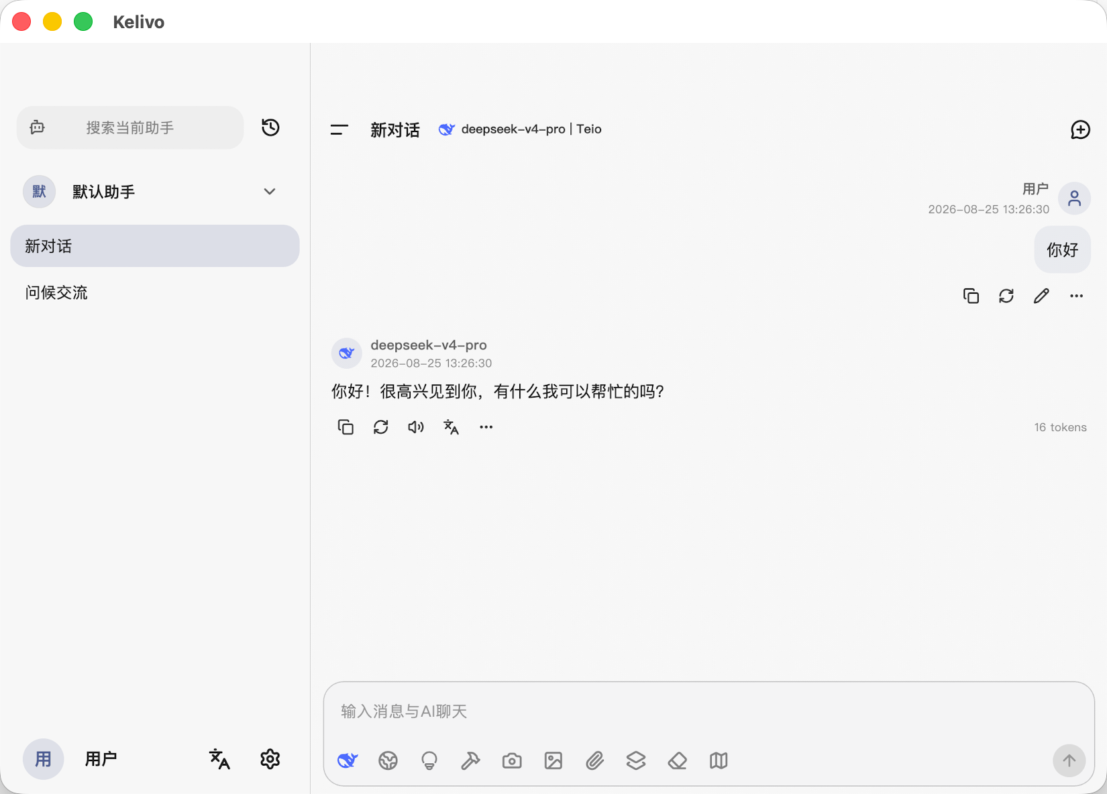Click the 用户 label above the message

[x=1035, y=189]
